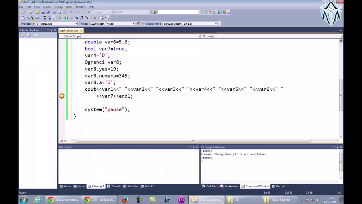Click the pin icon on the Command Window panel
Image resolution: width=362 pixels, height=204 pixels.
337,147
